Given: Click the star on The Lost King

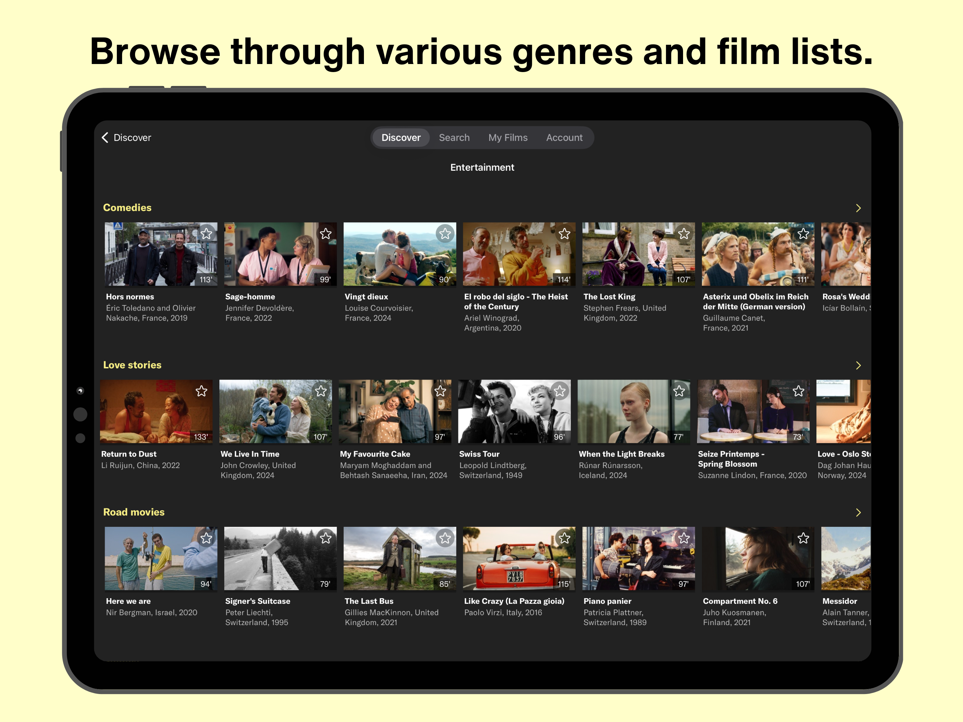Looking at the screenshot, I should point(683,234).
